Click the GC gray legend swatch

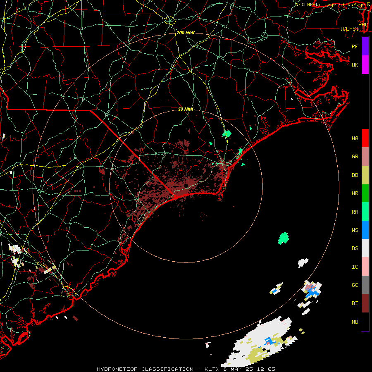(x=365, y=285)
